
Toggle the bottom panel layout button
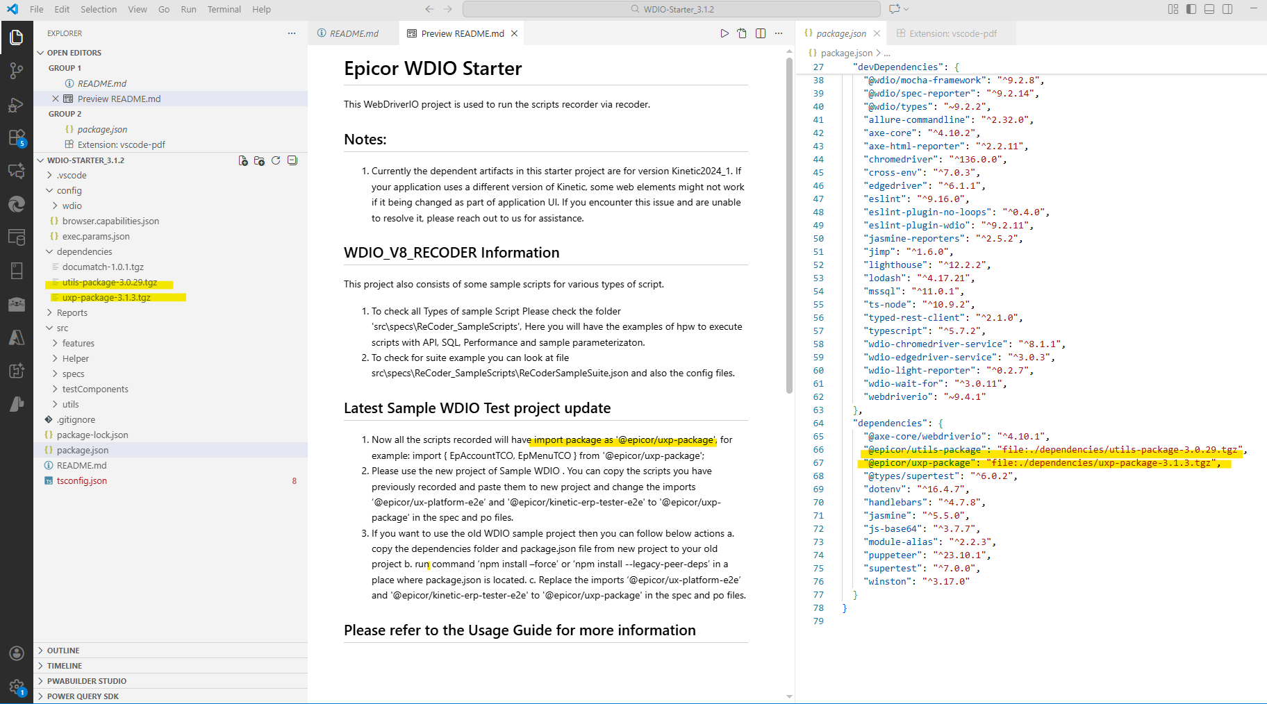(x=1209, y=9)
